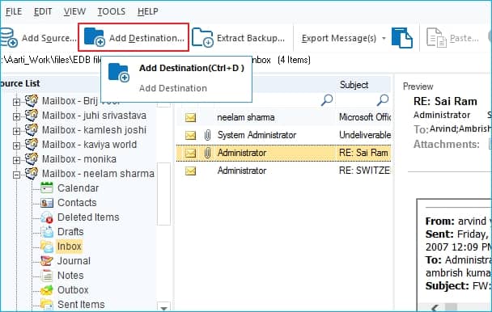Open the HELP menu
This screenshot has width=492, height=312.
pos(148,11)
